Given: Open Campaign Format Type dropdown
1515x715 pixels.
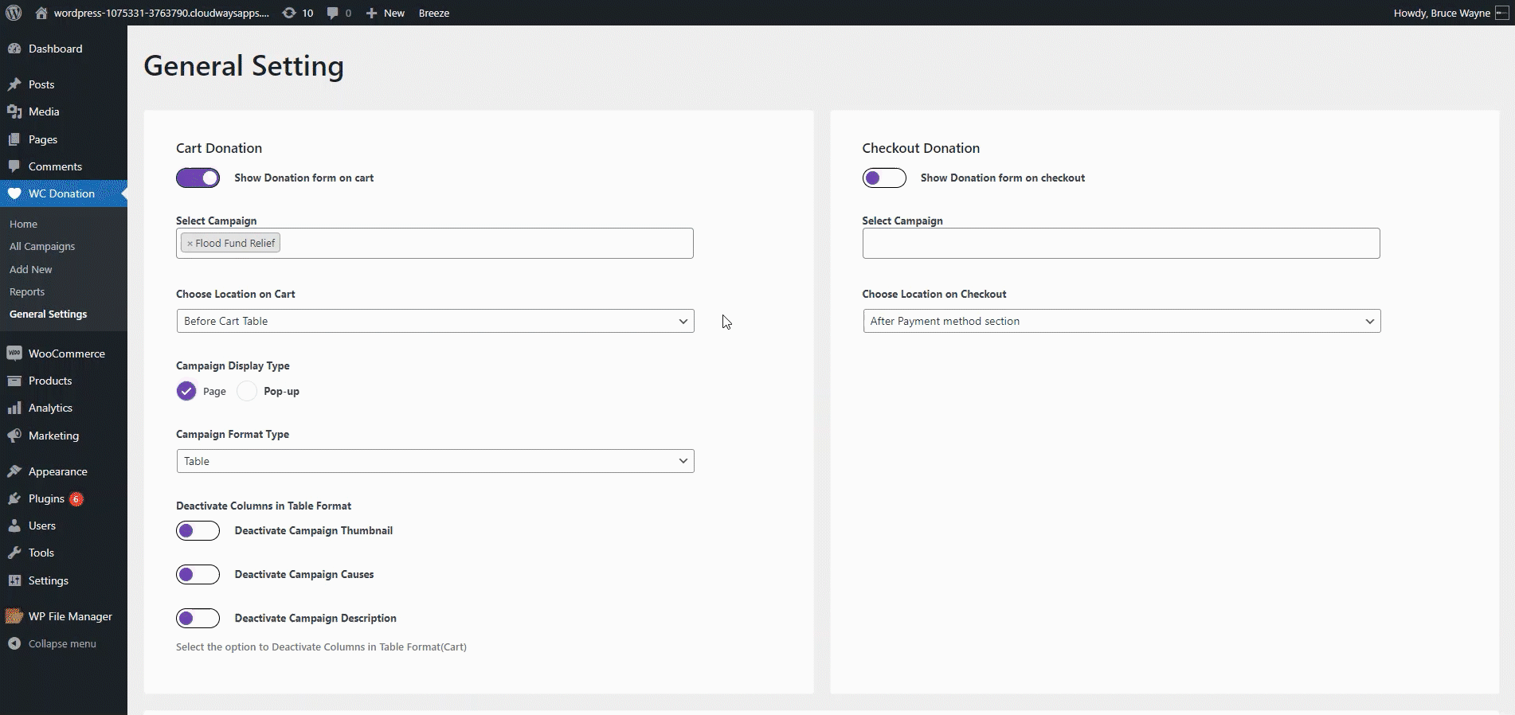Looking at the screenshot, I should tap(435, 461).
